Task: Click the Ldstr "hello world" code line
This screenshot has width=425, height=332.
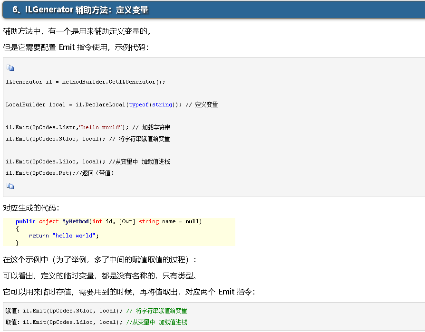Action: [88, 127]
